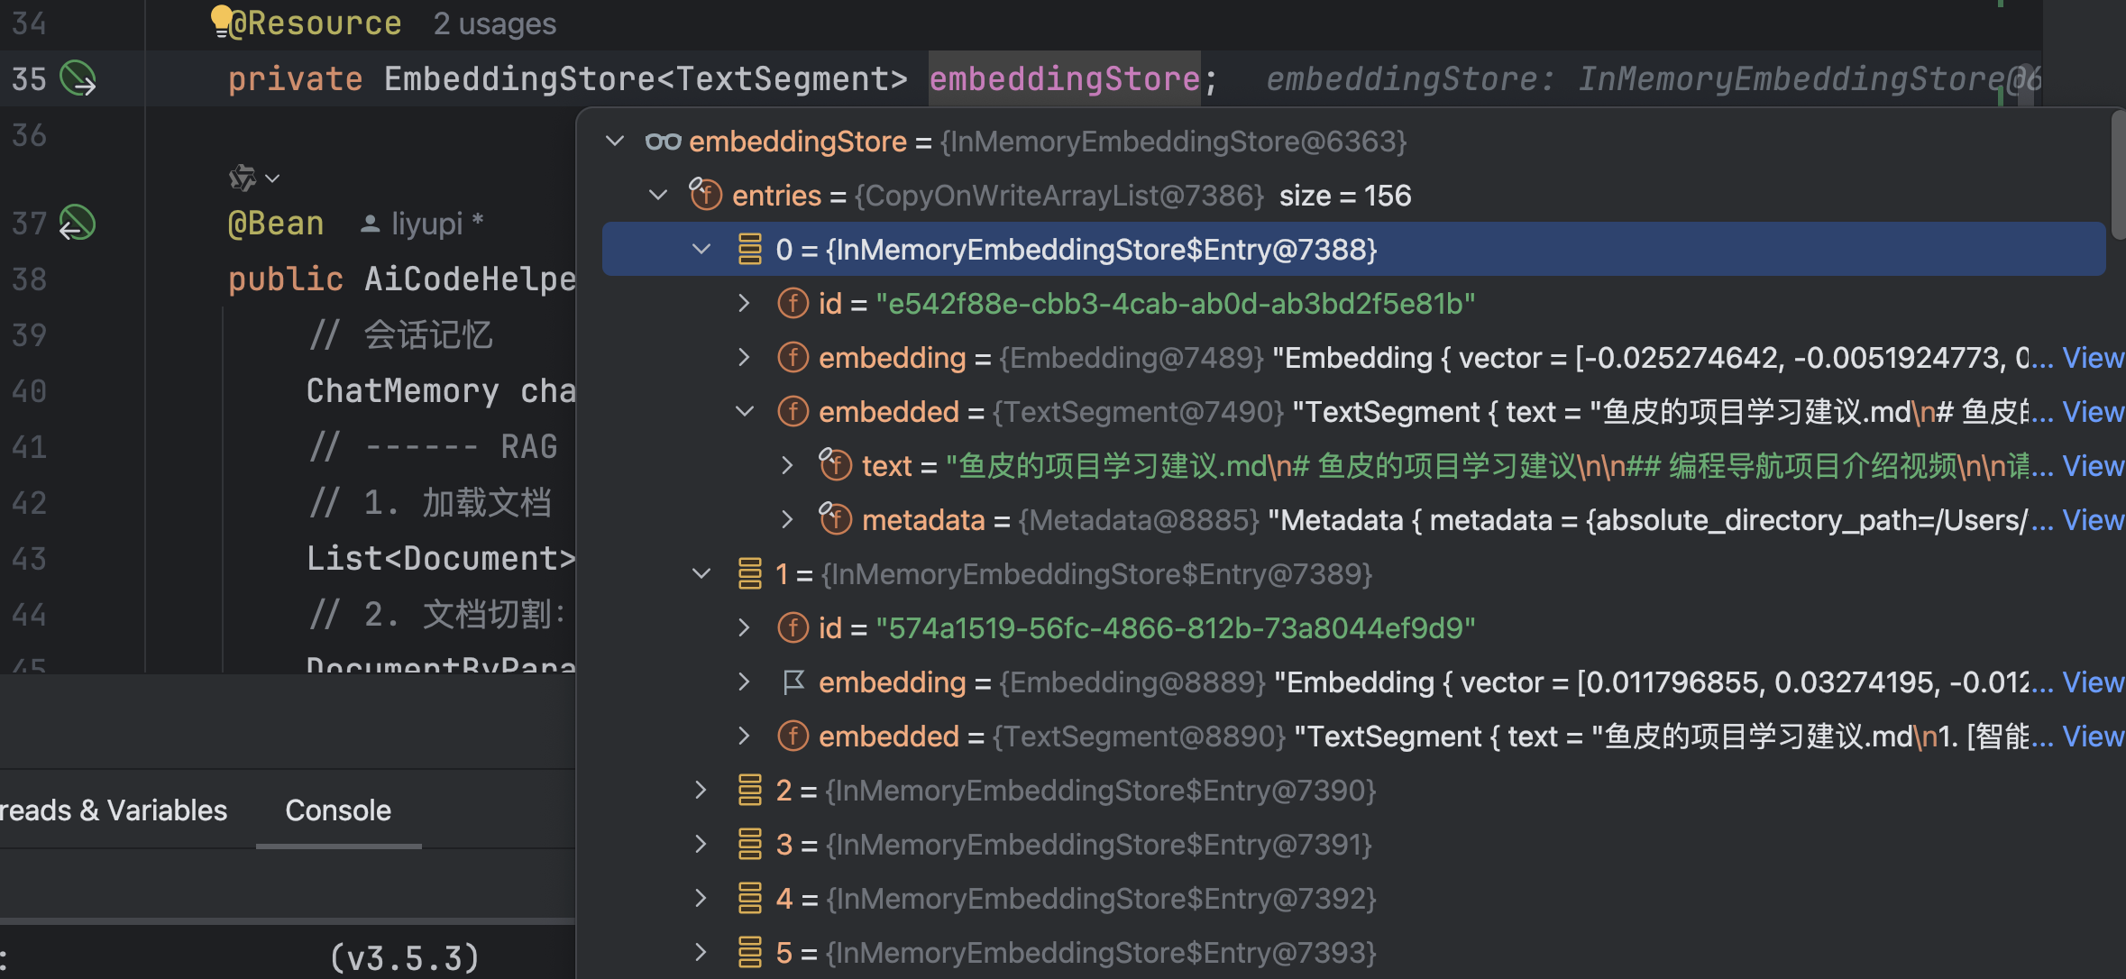Image resolution: width=2126 pixels, height=979 pixels.
Task: Click the flag icon on the second embedding field
Action: [x=793, y=682]
